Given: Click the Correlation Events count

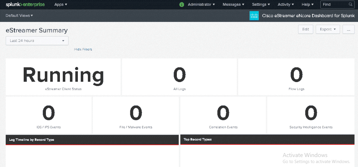Looking at the screenshot, I should click(x=223, y=113).
